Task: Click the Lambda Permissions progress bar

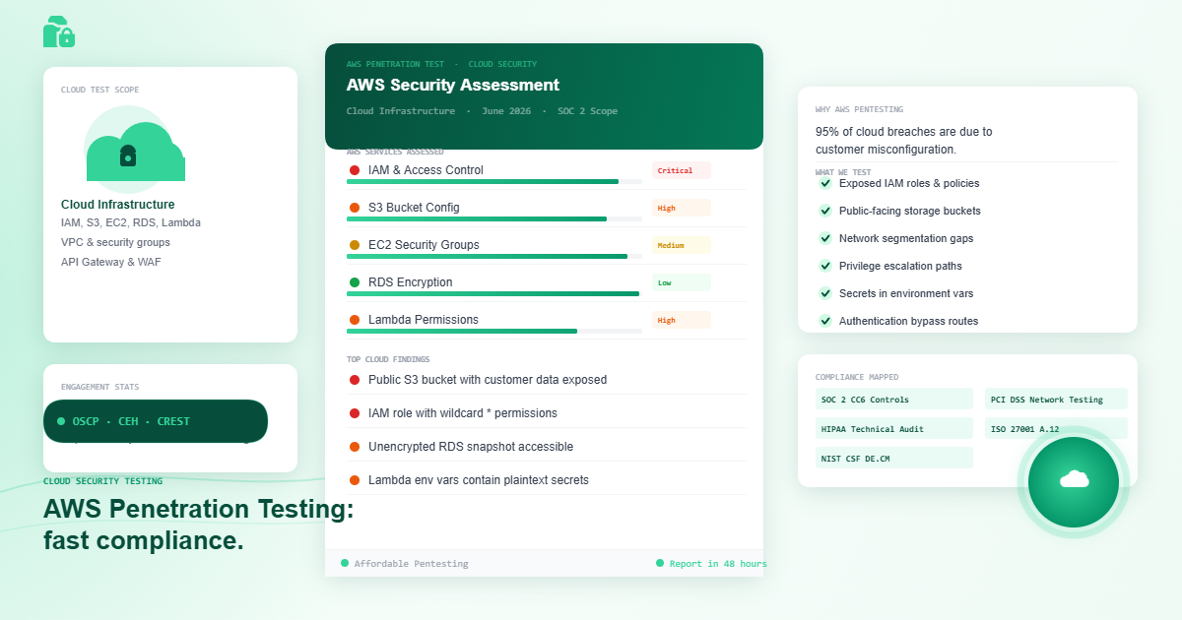Action: 494,332
